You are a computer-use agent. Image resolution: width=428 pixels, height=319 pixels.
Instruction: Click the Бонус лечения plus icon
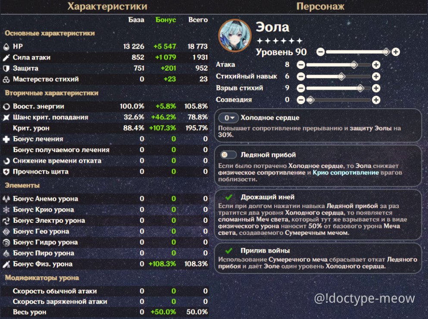pyautogui.click(x=6, y=139)
